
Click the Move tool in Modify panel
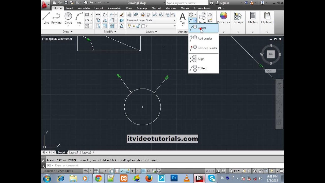tap(98, 14)
